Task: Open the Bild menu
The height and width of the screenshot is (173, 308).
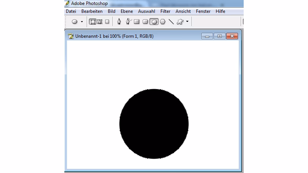Action: [x=111, y=11]
